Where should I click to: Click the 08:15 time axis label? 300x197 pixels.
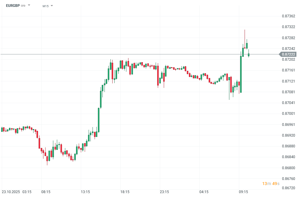pyautogui.click(x=46, y=192)
